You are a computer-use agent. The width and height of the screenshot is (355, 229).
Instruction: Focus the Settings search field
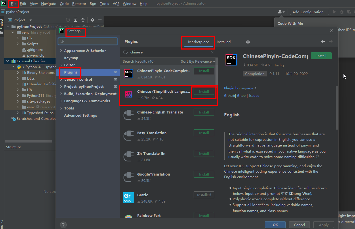(x=88, y=42)
